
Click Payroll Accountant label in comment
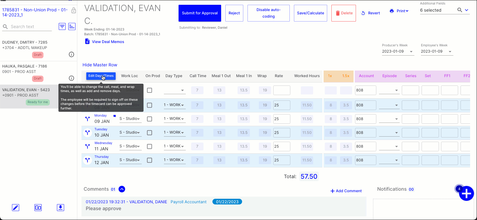click(188, 202)
